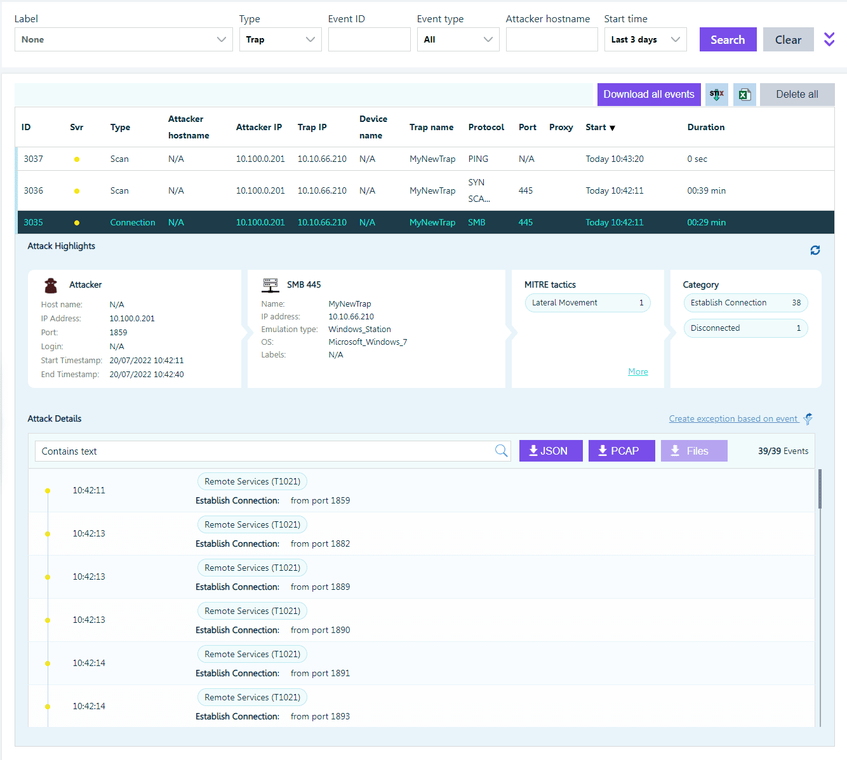Select the Lateral Movement MITRE tactic
Screen dimensions: 847x760
point(587,303)
